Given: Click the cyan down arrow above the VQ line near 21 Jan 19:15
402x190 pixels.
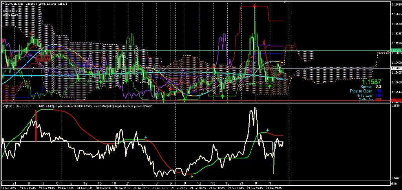Looking at the screenshot, I should pos(267,130).
